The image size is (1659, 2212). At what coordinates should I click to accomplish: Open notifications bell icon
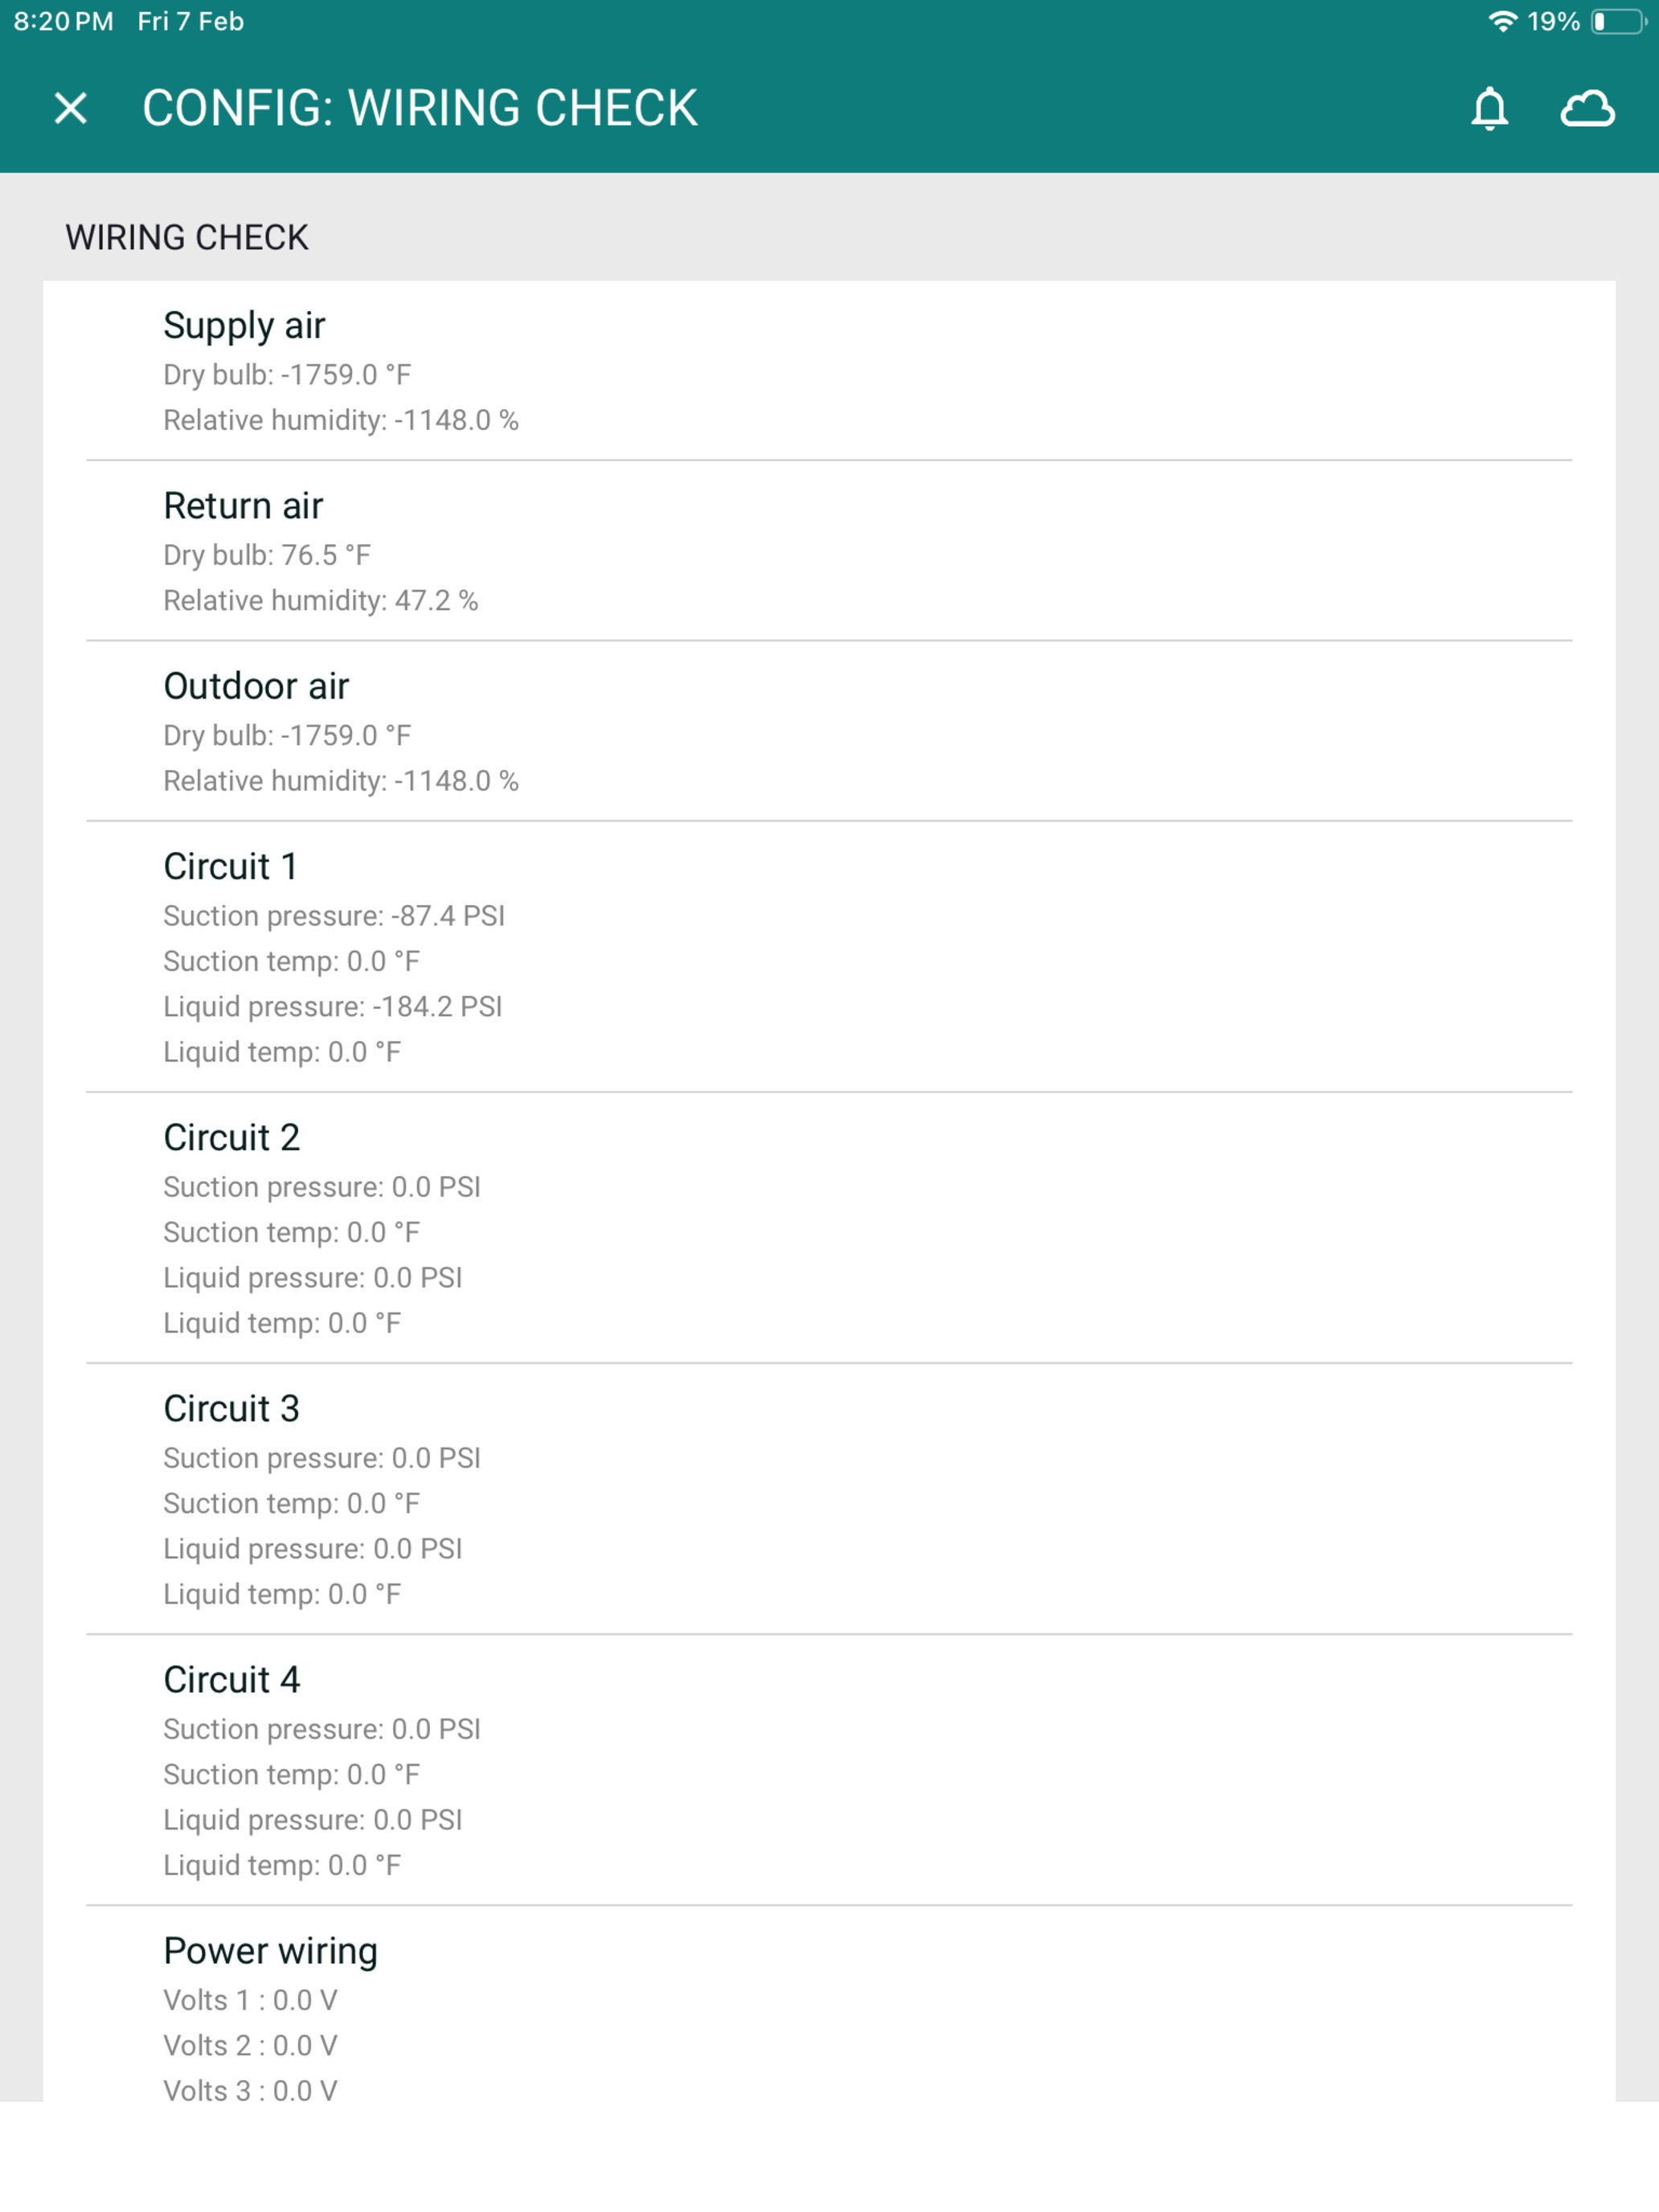(1489, 108)
